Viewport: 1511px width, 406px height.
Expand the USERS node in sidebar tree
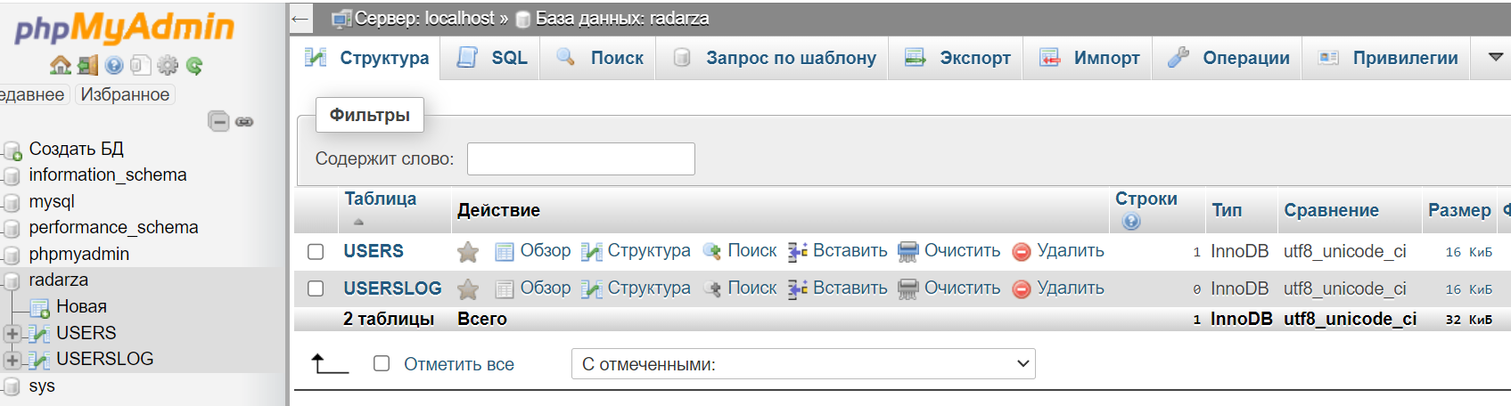coord(12,334)
